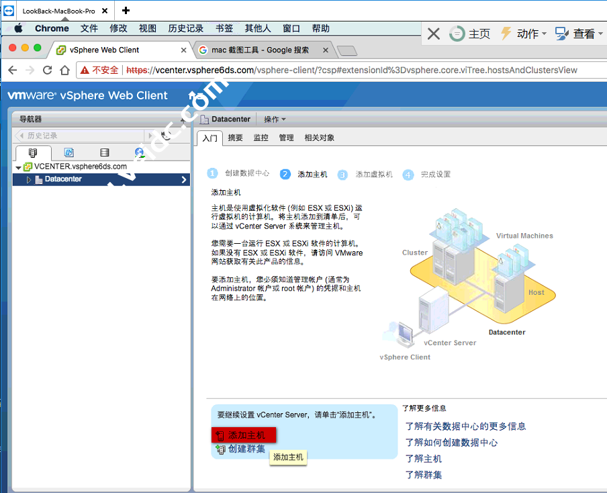Image resolution: width=607 pixels, height=493 pixels.
Task: Switch to the 摘要 summary tab
Action: (235, 138)
